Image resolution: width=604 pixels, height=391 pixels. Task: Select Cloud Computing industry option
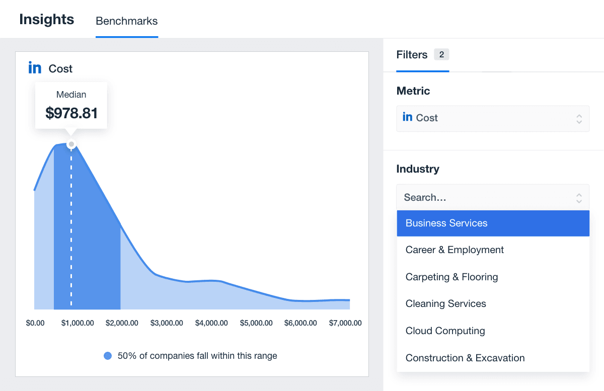tap(445, 331)
